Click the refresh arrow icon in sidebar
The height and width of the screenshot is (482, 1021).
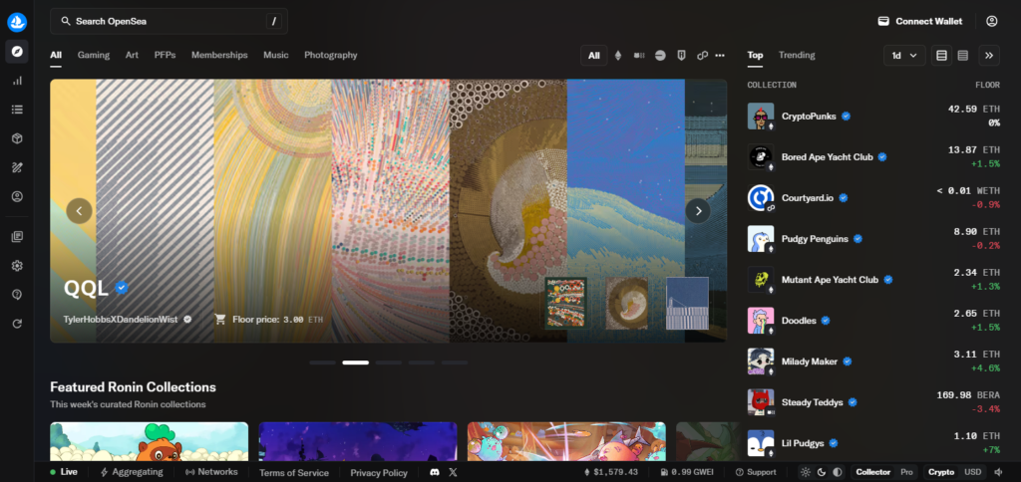[17, 324]
